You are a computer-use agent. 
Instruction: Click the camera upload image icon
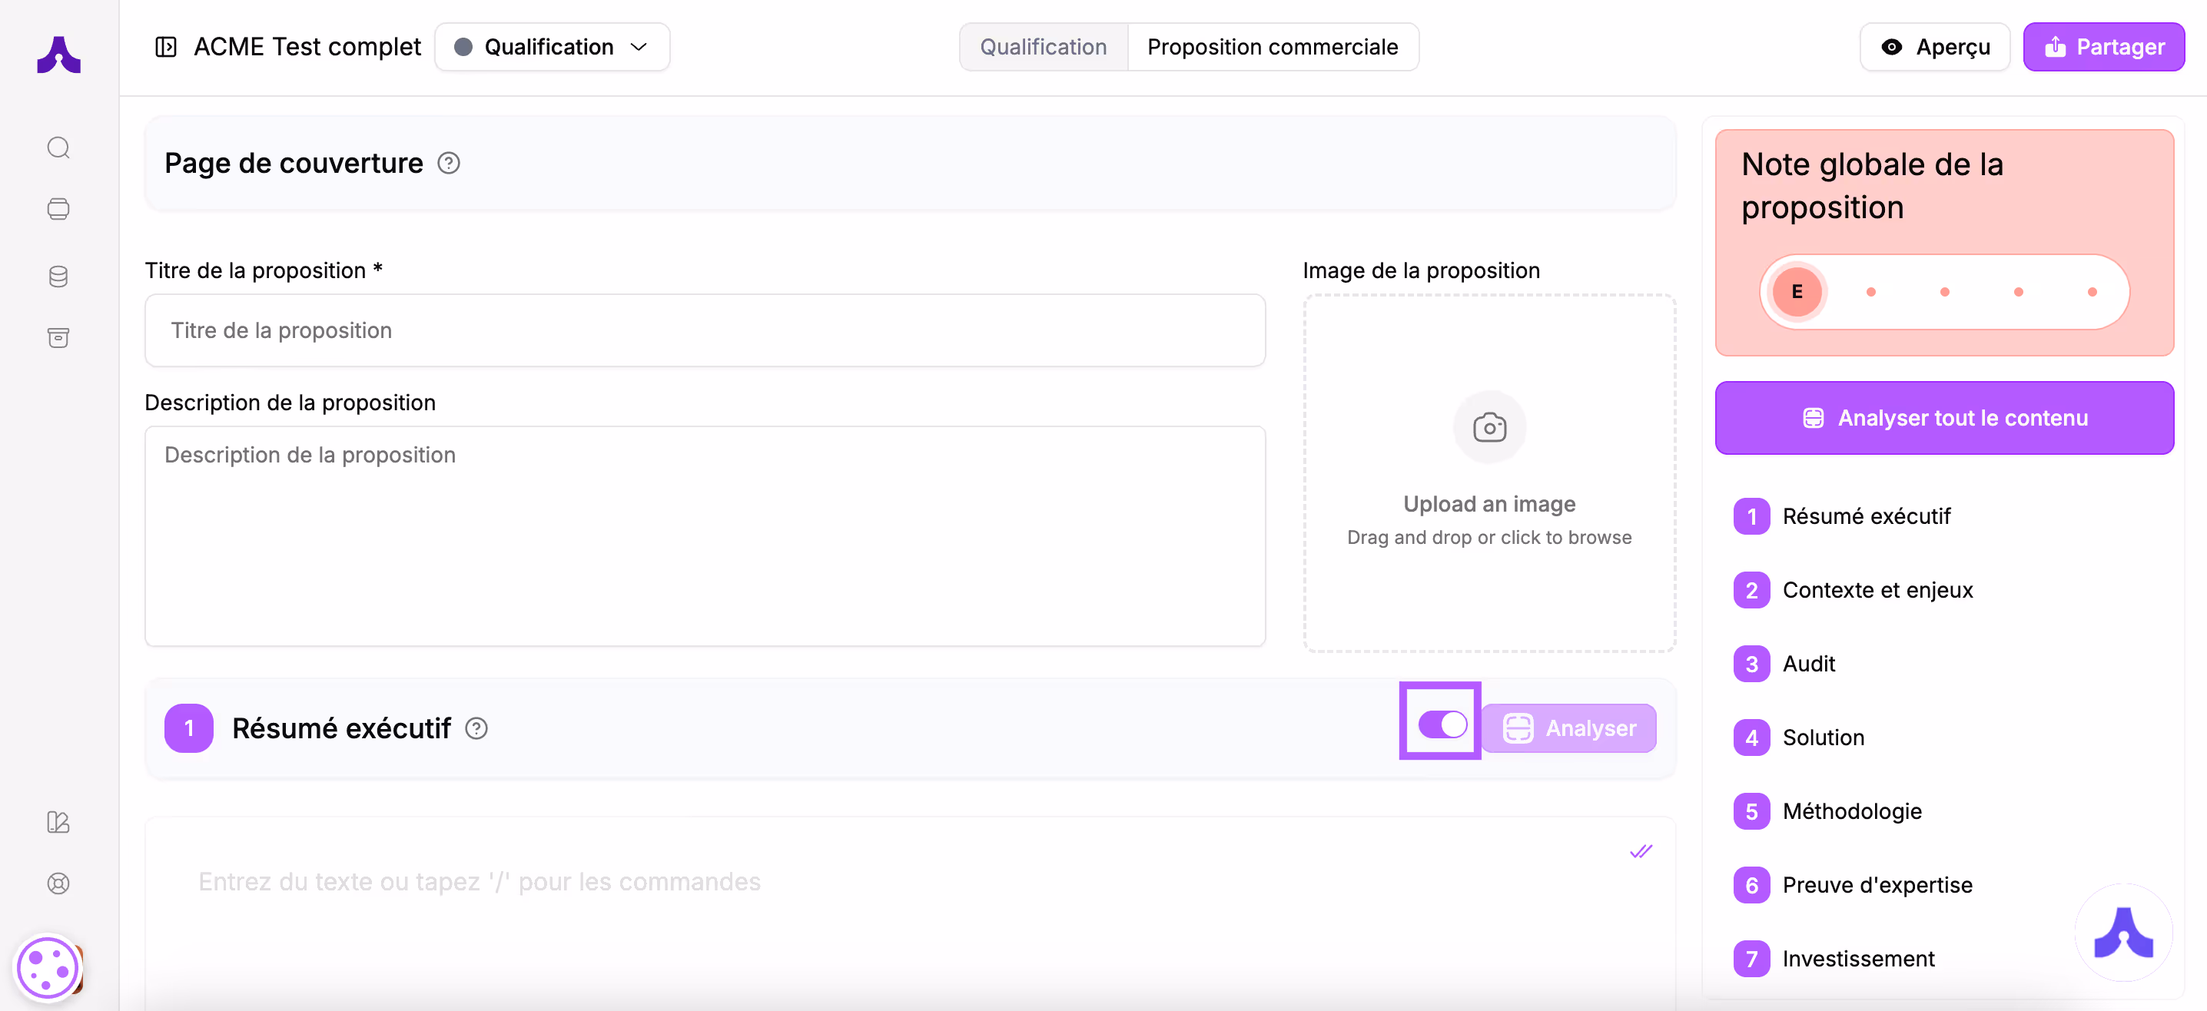tap(1489, 426)
